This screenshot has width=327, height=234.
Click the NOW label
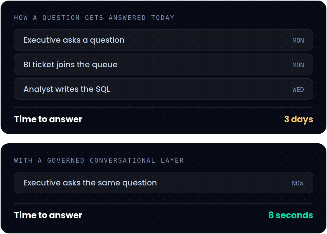pos(298,183)
